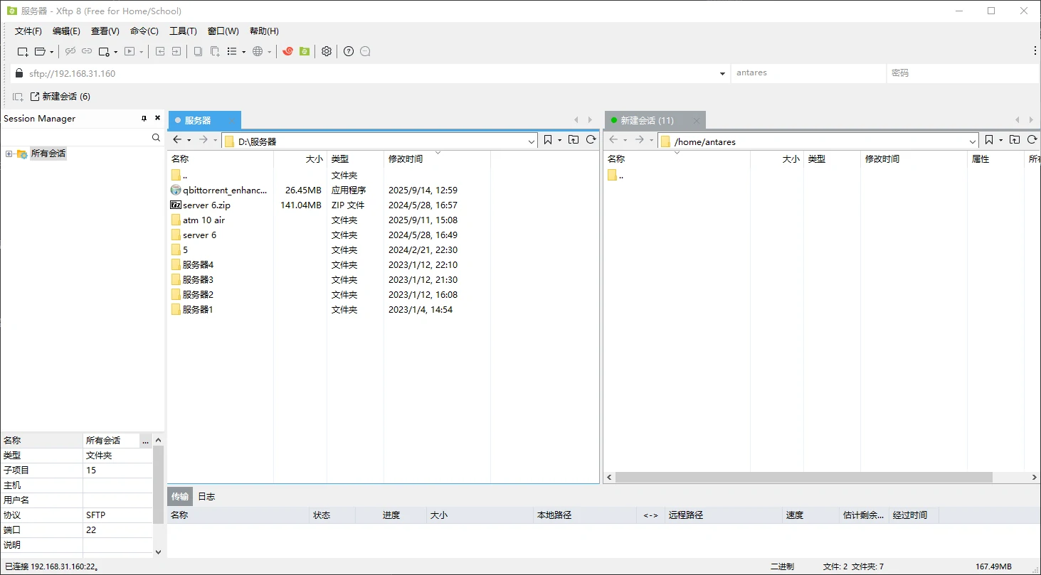Open the settings gear in the toolbar
Screen dimensions: 1041x575
tap(327, 51)
